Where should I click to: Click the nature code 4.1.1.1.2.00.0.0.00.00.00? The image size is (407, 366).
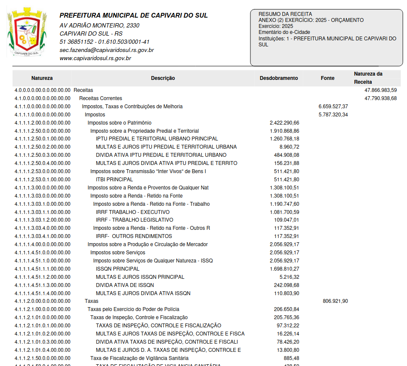pyautogui.click(x=42, y=123)
